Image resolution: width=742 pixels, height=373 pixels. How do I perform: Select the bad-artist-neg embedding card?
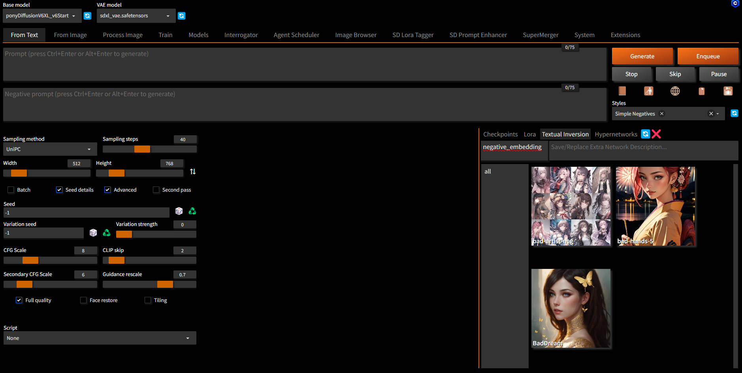pyautogui.click(x=571, y=206)
